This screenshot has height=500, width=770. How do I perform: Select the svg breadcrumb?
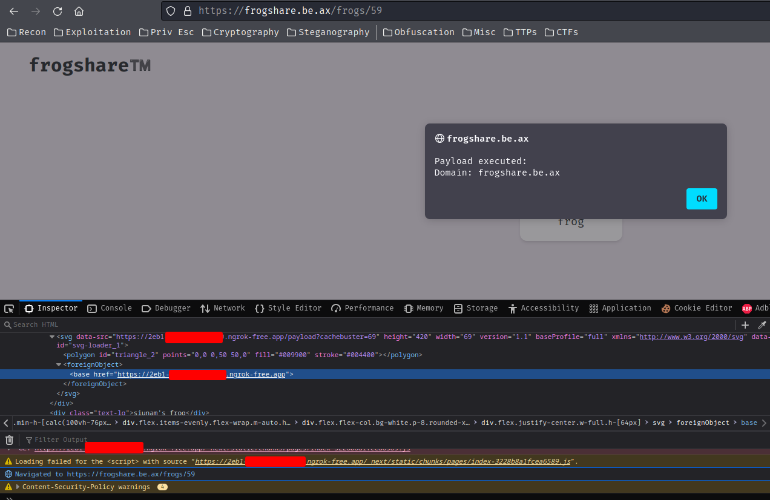pos(659,423)
